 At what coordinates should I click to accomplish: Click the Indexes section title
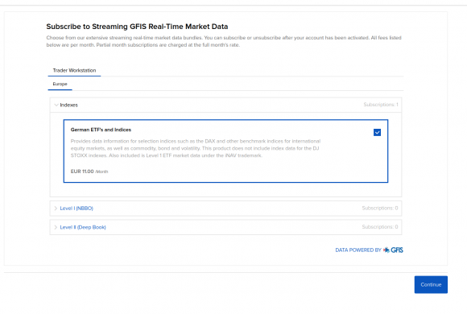pos(68,105)
